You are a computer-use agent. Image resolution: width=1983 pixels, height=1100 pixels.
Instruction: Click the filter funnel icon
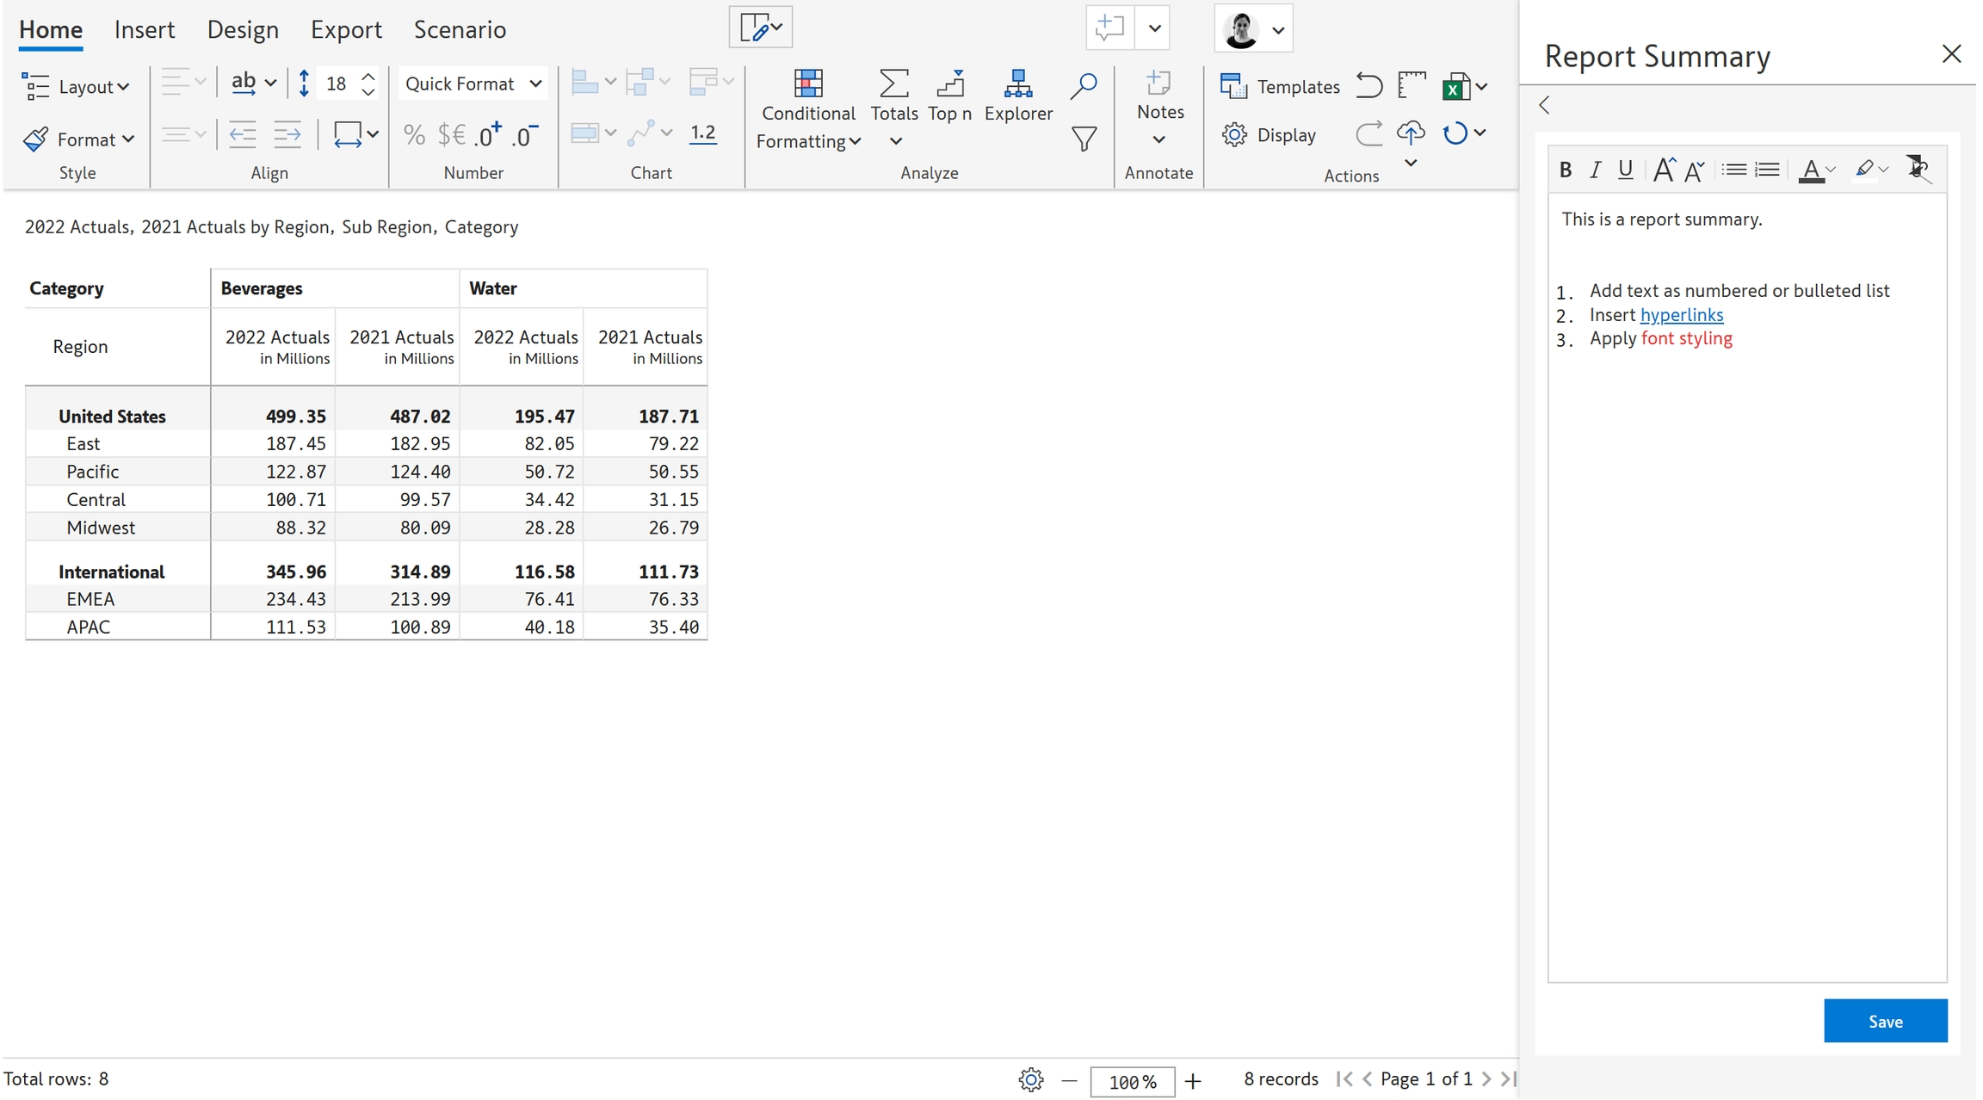(1084, 139)
